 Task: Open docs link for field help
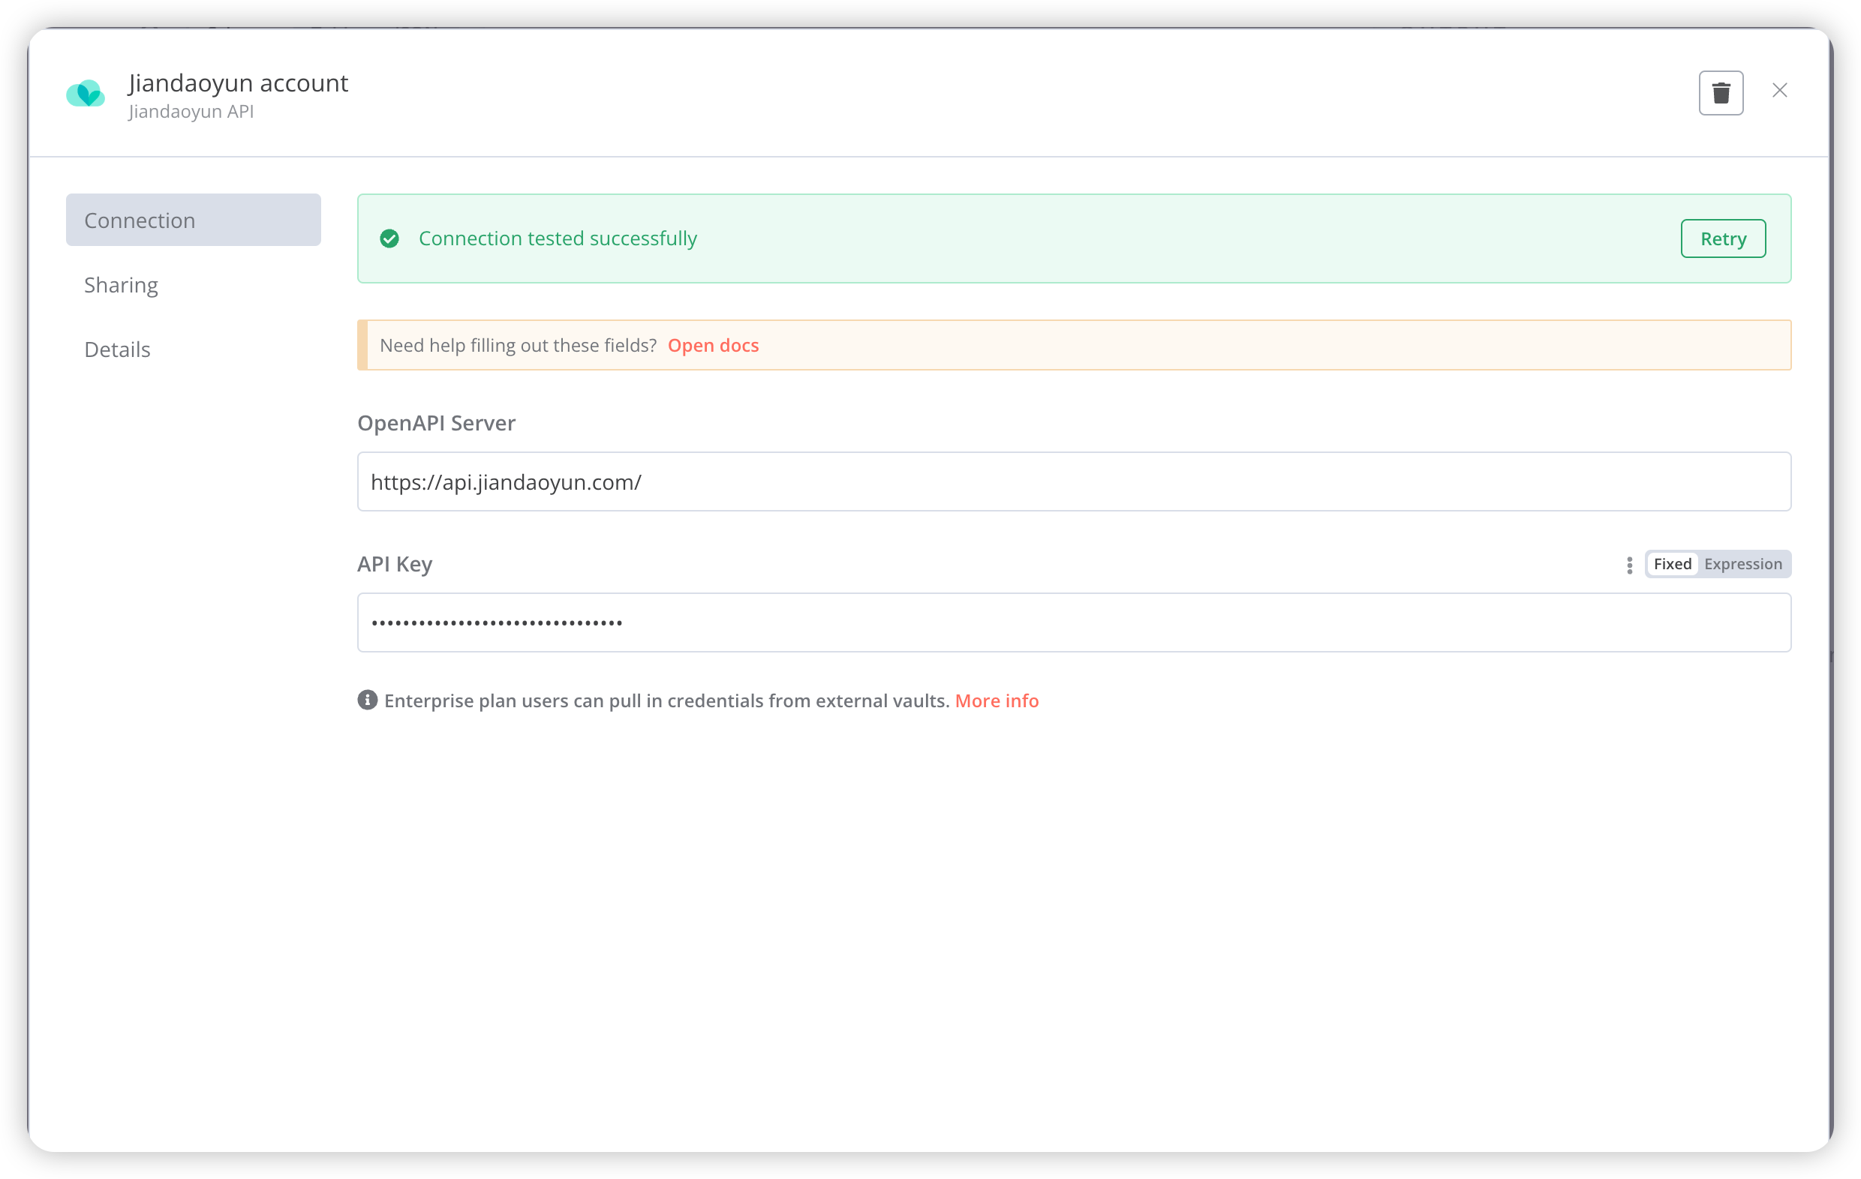[713, 345]
